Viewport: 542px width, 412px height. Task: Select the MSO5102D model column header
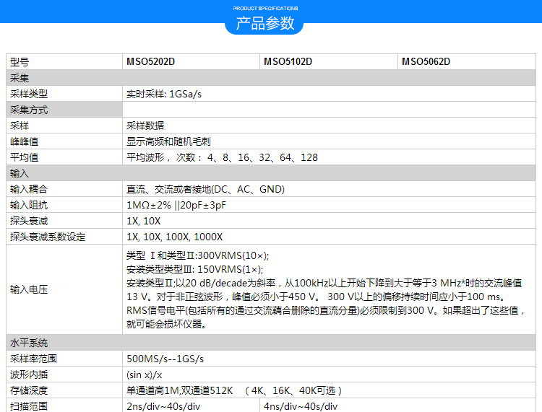(288, 62)
